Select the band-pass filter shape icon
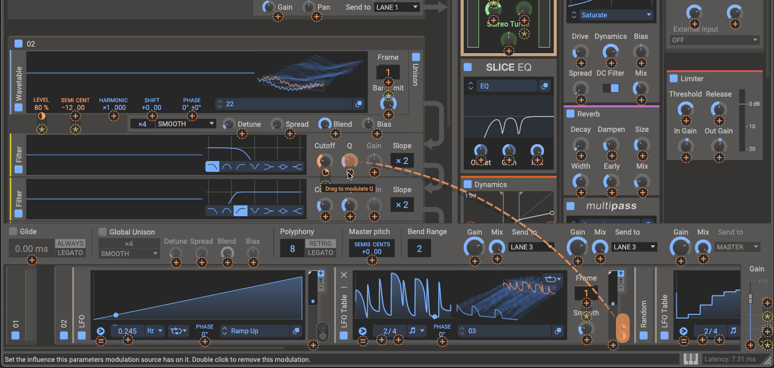The height and width of the screenshot is (368, 774). tap(226, 166)
